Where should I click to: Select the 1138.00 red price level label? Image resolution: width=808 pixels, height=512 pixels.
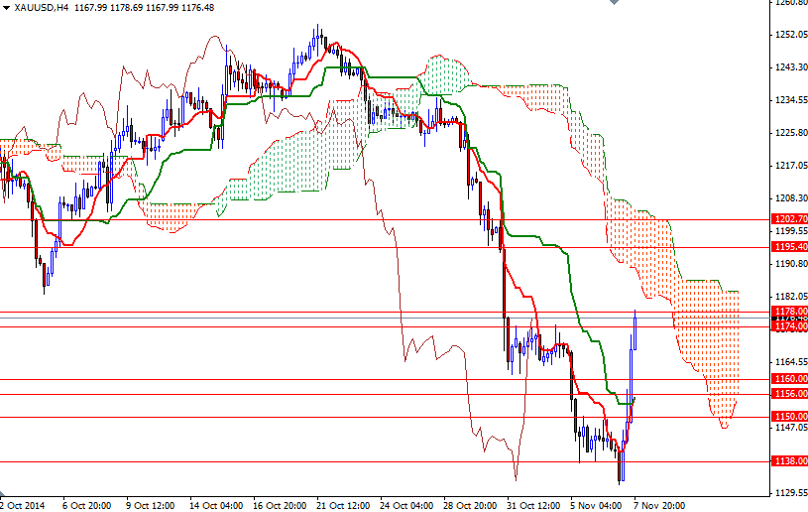789,461
